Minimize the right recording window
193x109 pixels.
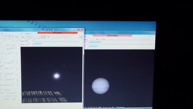pyautogui.click(x=152, y=32)
